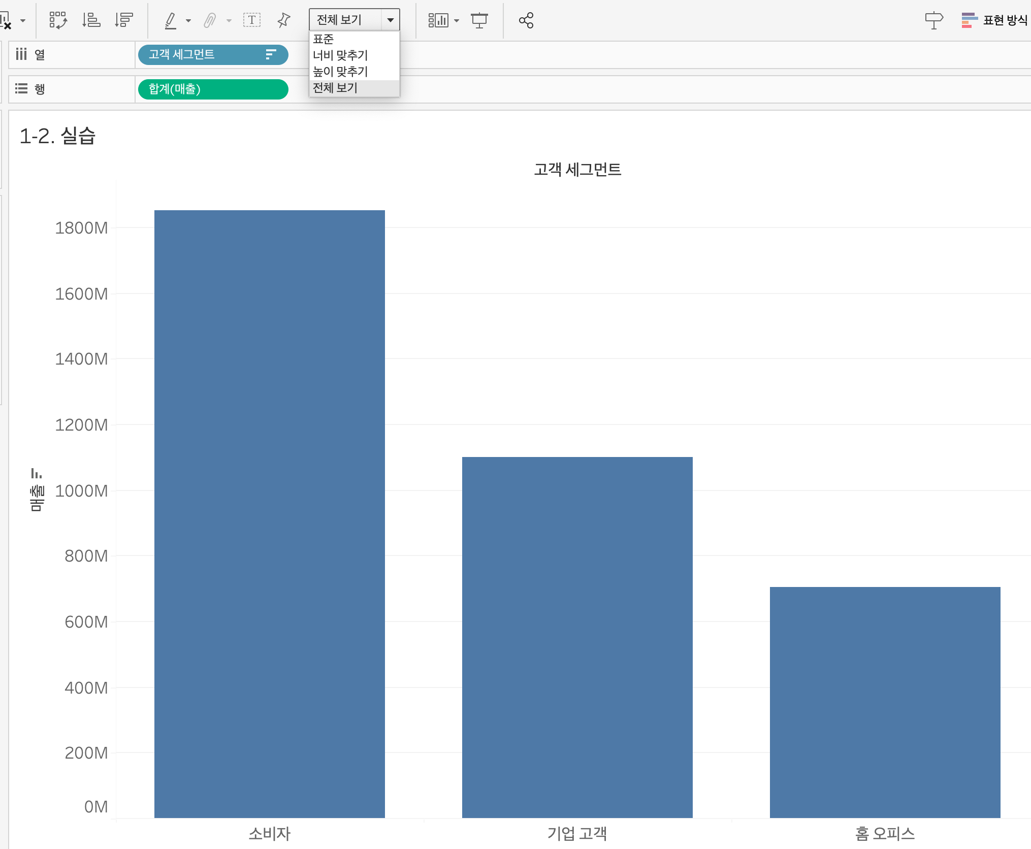
Task: Click the guide signpost icon
Action: tap(933, 20)
